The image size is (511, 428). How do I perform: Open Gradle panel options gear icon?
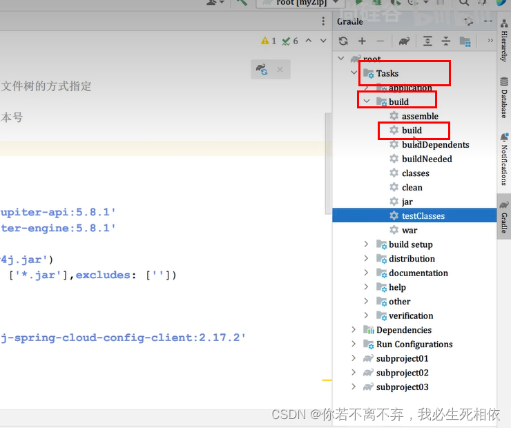click(x=469, y=21)
